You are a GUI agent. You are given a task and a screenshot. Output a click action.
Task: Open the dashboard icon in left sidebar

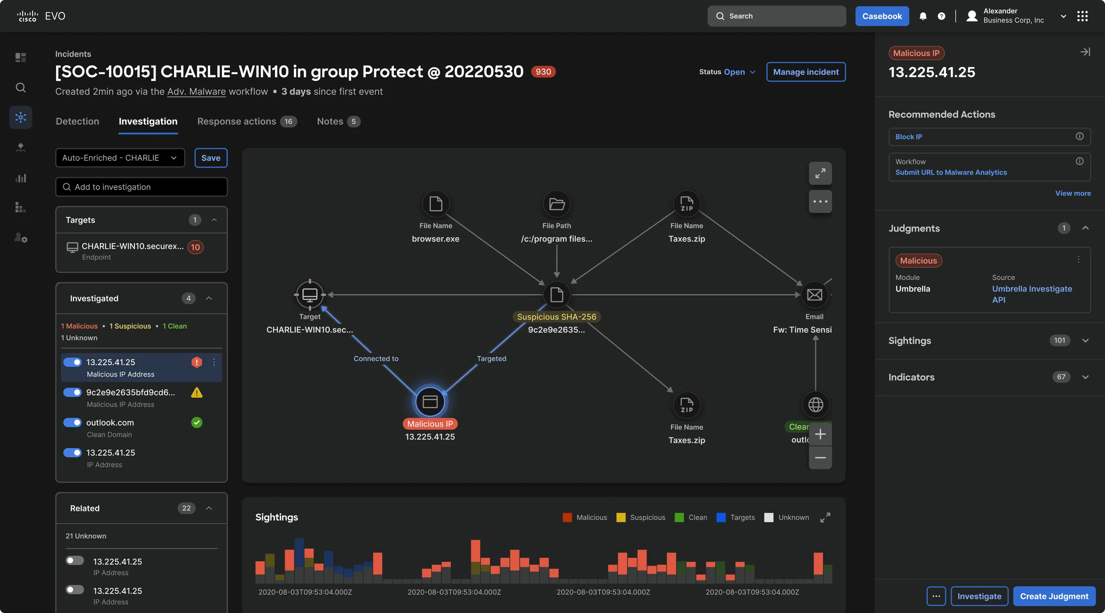click(x=20, y=57)
